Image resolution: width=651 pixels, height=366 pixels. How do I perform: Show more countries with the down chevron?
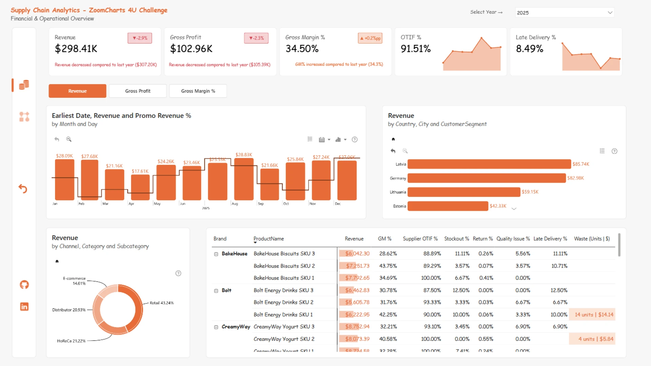coord(514,209)
